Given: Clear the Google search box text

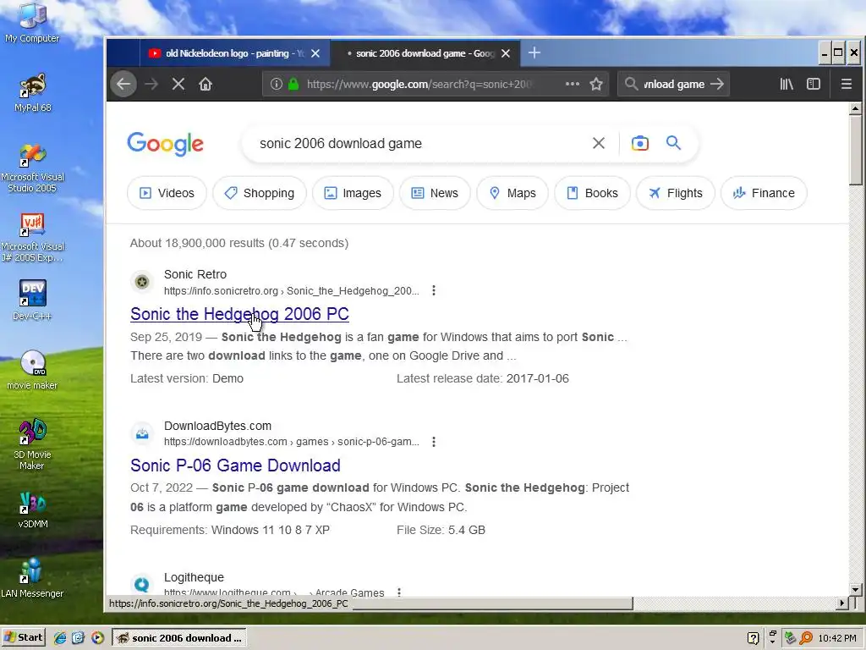Looking at the screenshot, I should pyautogui.click(x=598, y=143).
